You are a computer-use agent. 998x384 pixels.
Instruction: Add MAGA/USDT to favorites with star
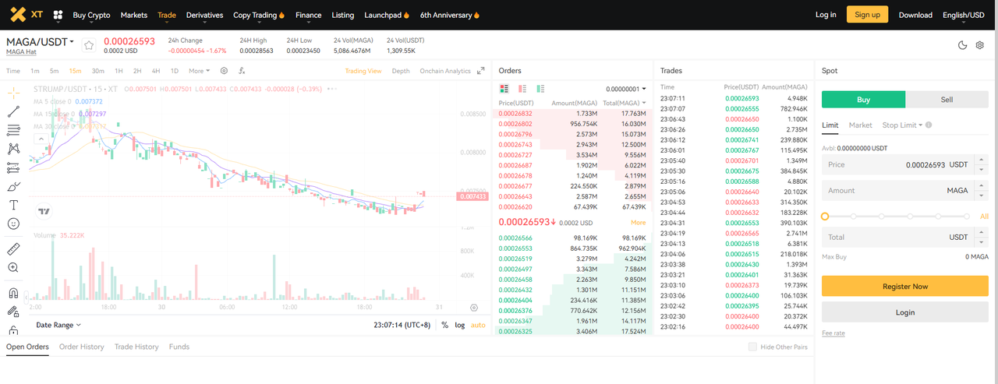[89, 44]
